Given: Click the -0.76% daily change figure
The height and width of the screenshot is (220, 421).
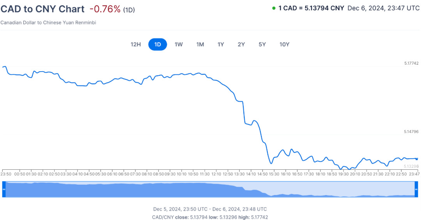Looking at the screenshot, I should tap(105, 9).
